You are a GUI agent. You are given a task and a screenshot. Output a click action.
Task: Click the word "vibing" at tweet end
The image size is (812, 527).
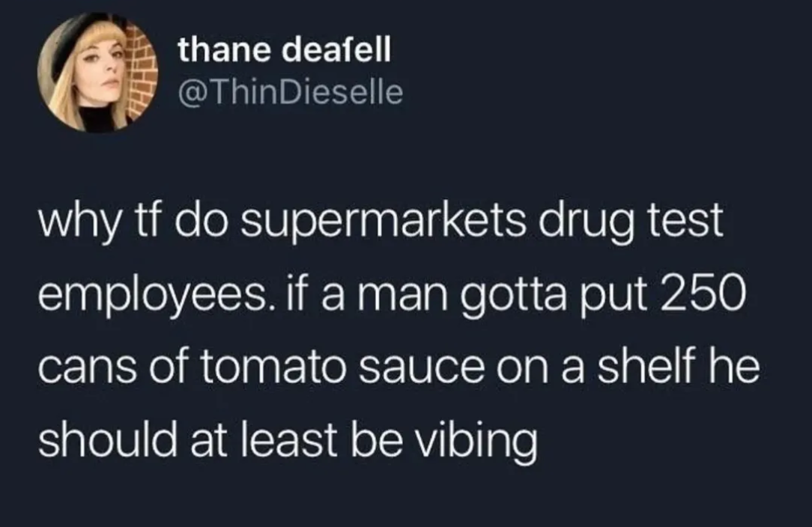477,442
